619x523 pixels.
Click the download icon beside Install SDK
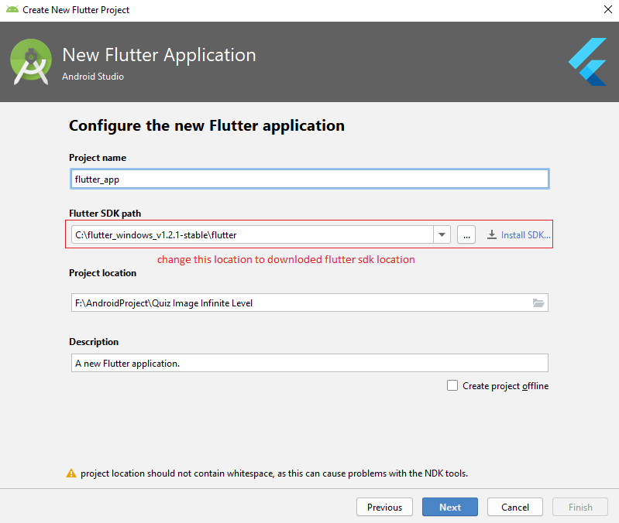(x=491, y=235)
